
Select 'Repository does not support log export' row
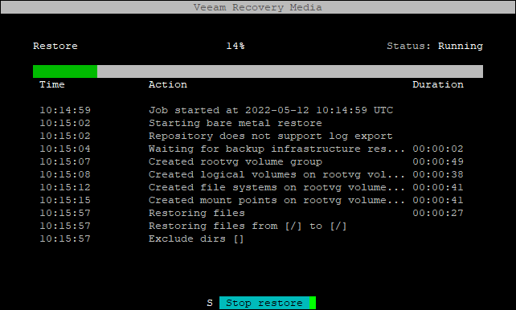[252, 136]
